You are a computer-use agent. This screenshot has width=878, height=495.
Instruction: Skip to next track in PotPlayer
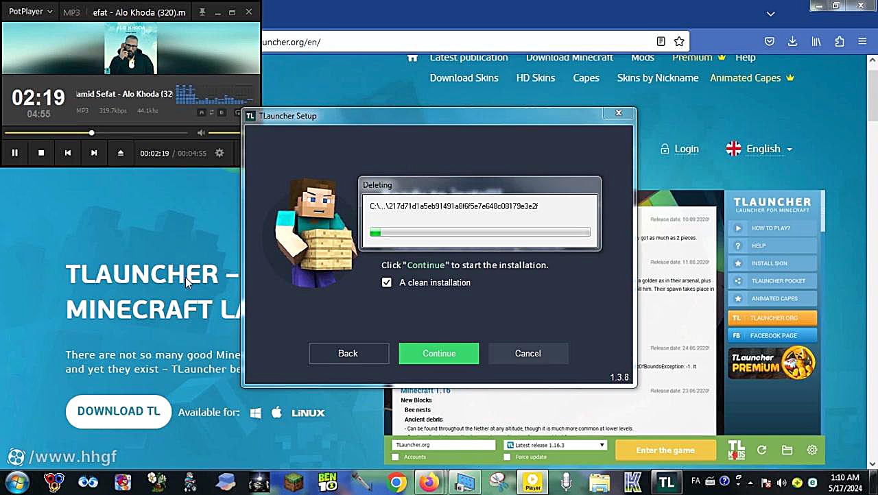94,153
